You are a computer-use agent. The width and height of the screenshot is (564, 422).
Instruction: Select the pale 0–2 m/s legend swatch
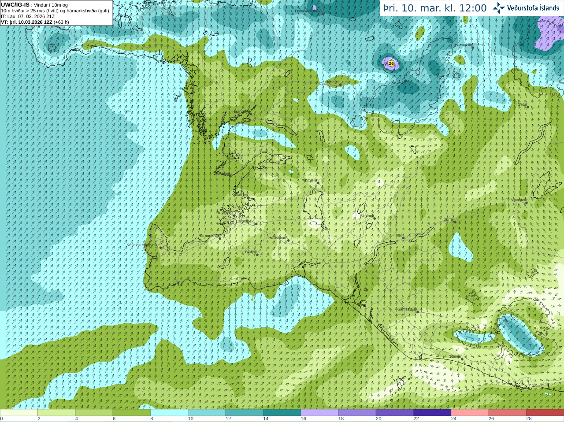[x=19, y=413]
